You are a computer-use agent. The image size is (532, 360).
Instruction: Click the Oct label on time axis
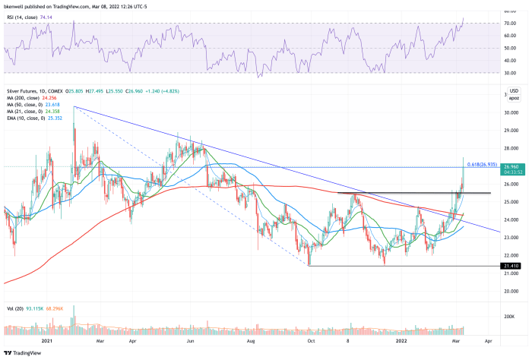[x=310, y=343]
